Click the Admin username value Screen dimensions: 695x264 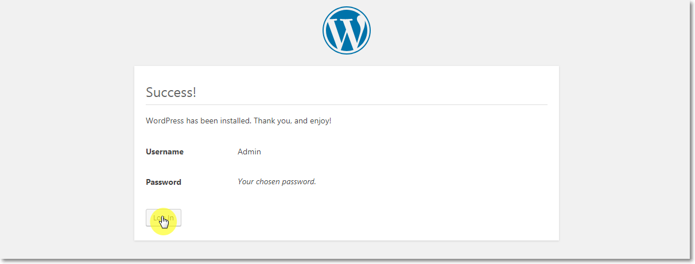[249, 152]
